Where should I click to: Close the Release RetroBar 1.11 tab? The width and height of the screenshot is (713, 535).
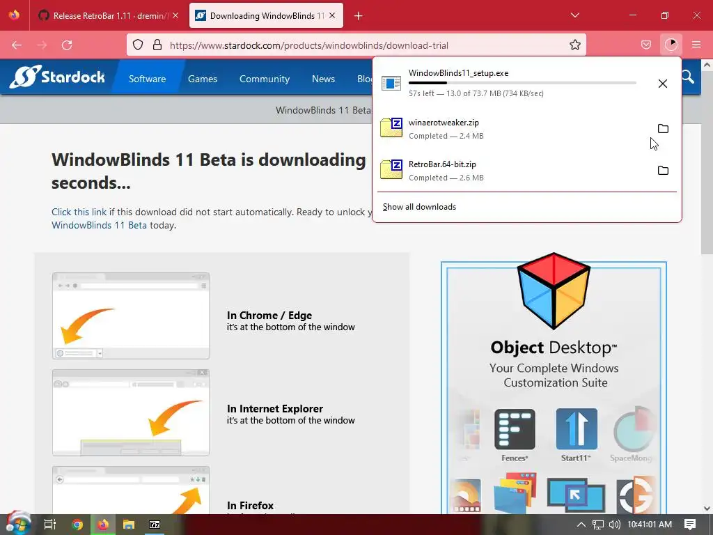(175, 15)
